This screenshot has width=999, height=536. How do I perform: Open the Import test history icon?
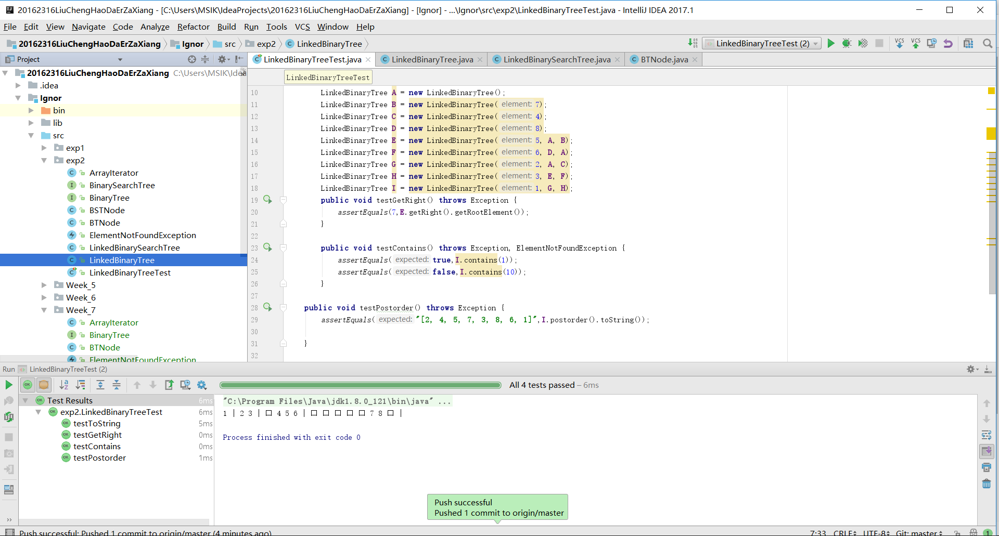pos(185,385)
